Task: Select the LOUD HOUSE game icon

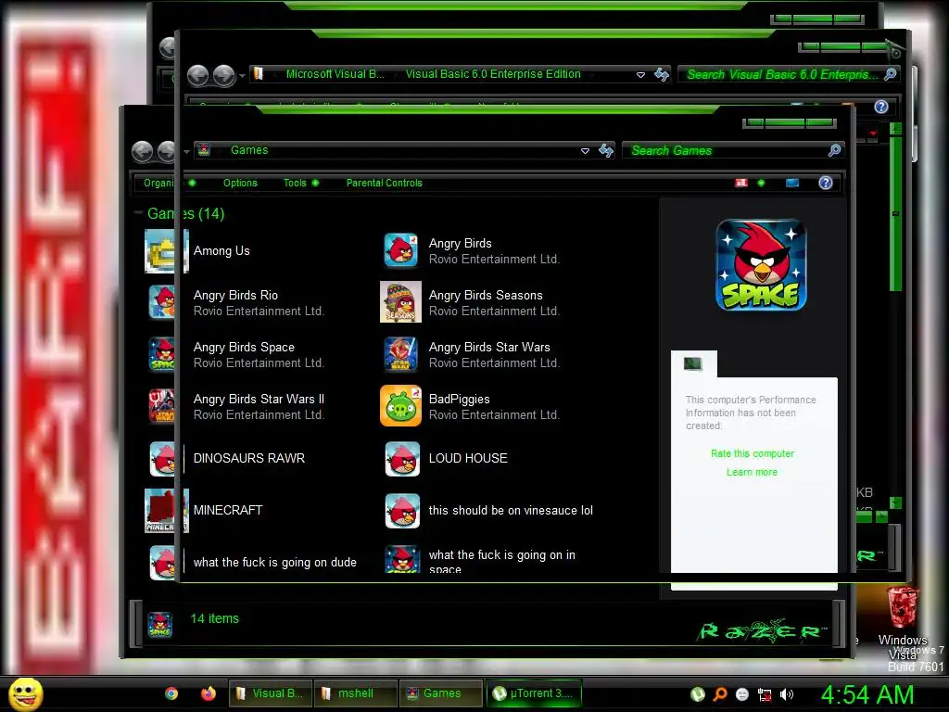Action: [x=402, y=458]
